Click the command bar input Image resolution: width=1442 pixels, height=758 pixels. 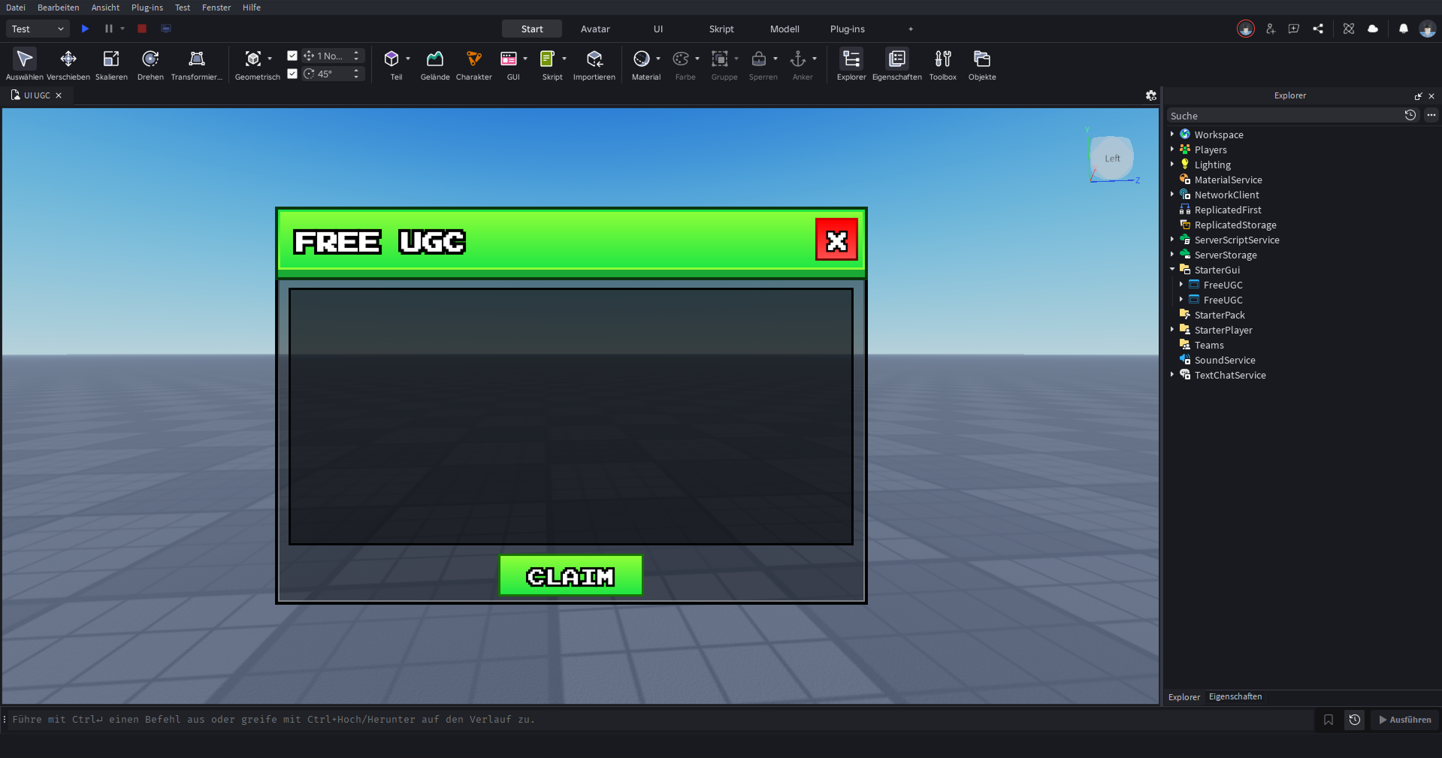coord(661,720)
